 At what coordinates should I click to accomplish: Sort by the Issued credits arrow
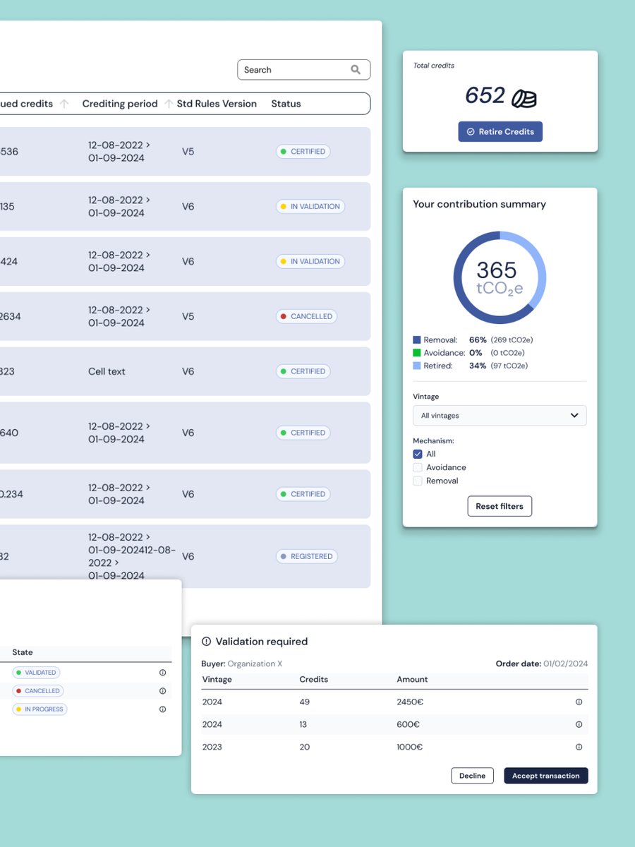[64, 103]
